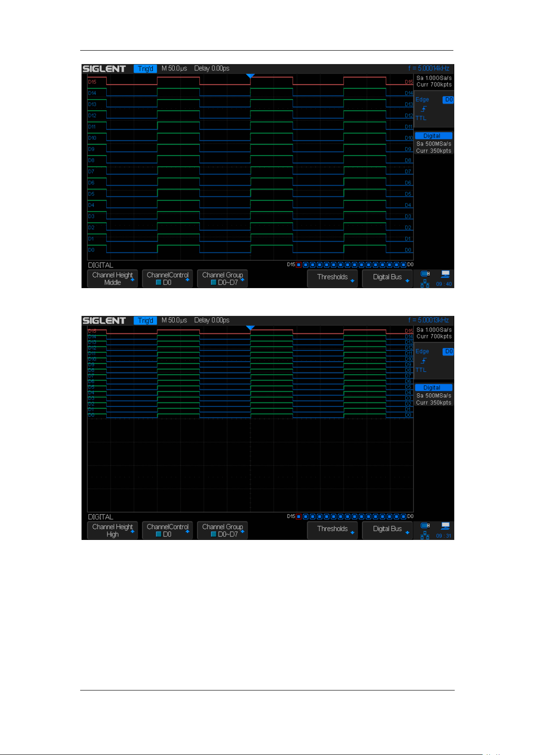
Task: Toggle the D0~D7 checkbox square in the upper Channel Group button
Action: coord(214,283)
